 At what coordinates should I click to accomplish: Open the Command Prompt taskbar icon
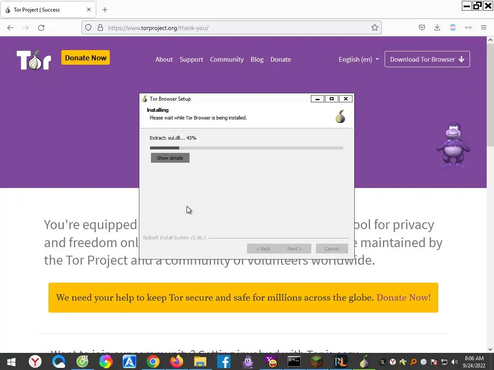click(x=294, y=362)
